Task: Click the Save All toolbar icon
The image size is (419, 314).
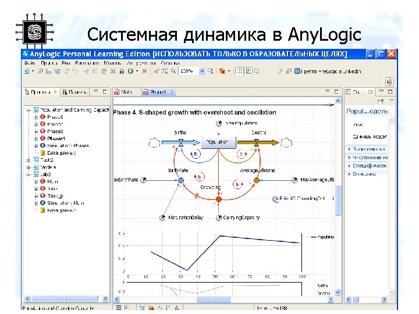Action: tap(57, 72)
